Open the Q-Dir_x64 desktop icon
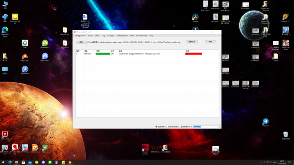 (x=5, y=135)
